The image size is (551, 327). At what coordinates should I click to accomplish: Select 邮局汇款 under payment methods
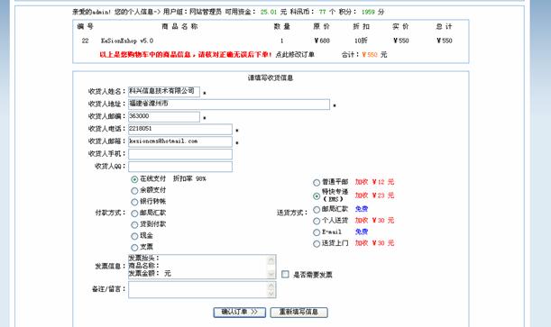coord(134,213)
